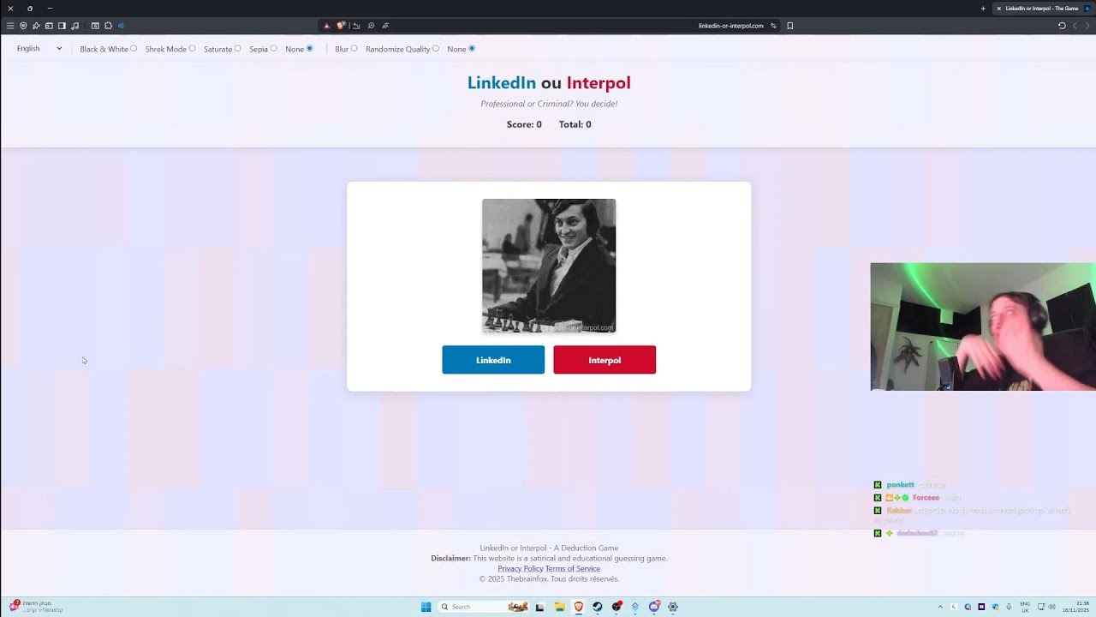Click the blue audio speaker icon in toolbar

click(x=121, y=26)
